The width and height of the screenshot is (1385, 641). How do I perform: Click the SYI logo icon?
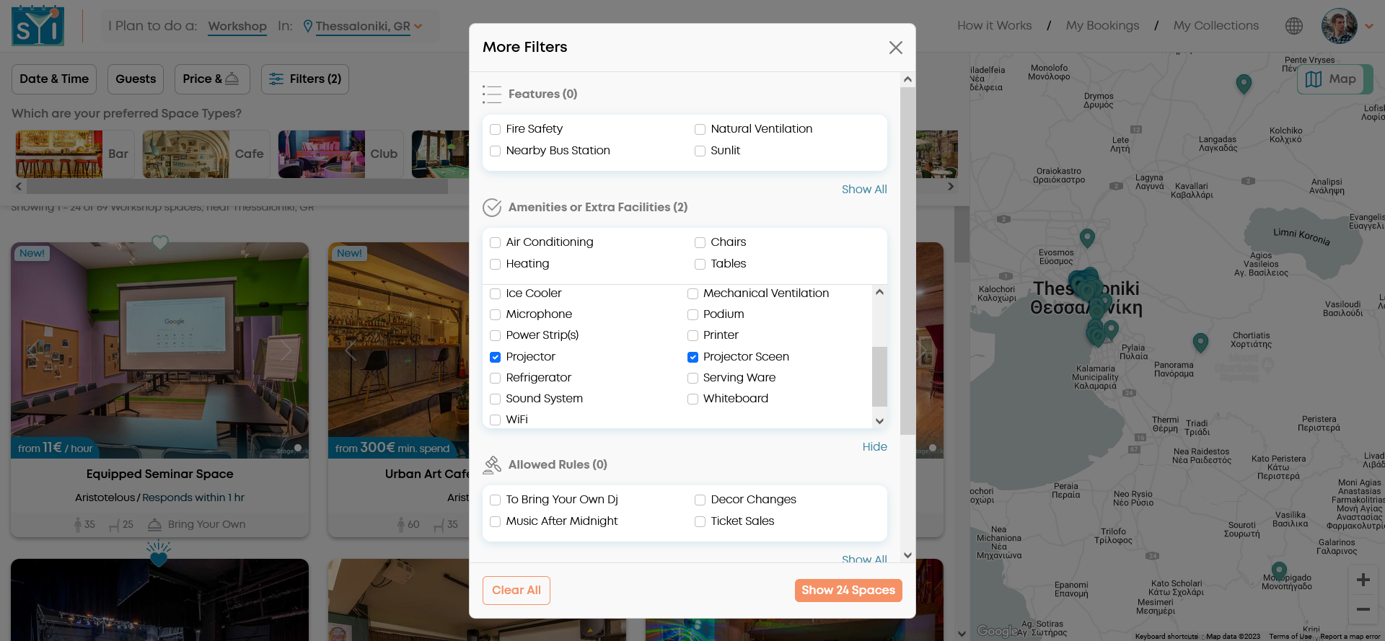coord(38,26)
